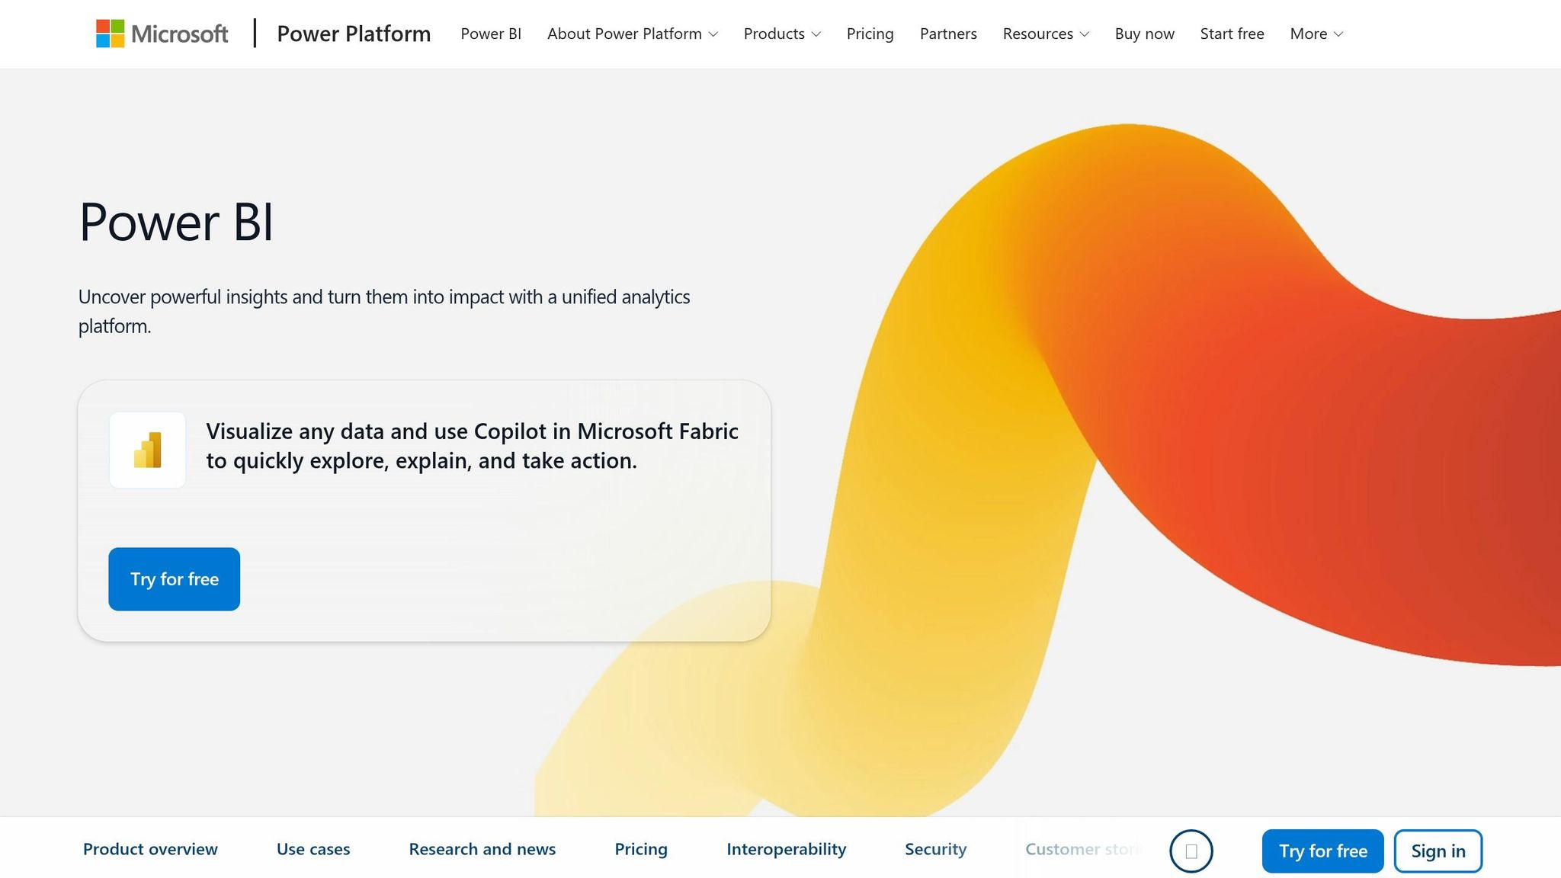The image size is (1561, 878).
Task: Expand the More menu
Action: point(1316,34)
